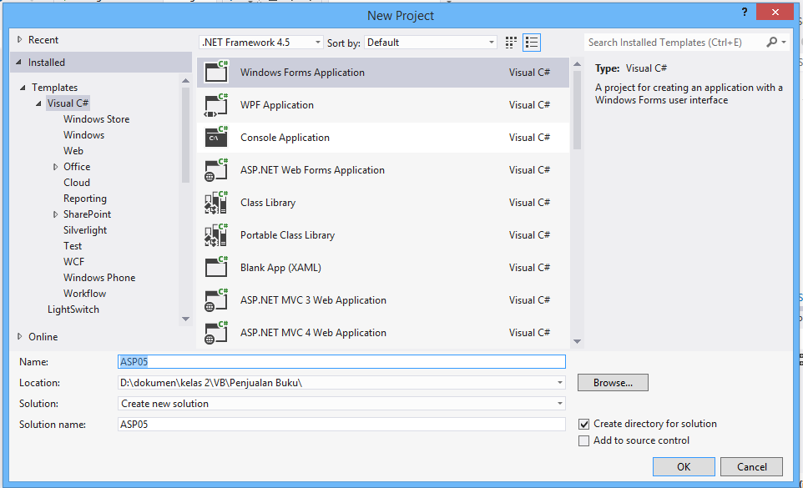Click the Portable Class Library icon

[216, 234]
